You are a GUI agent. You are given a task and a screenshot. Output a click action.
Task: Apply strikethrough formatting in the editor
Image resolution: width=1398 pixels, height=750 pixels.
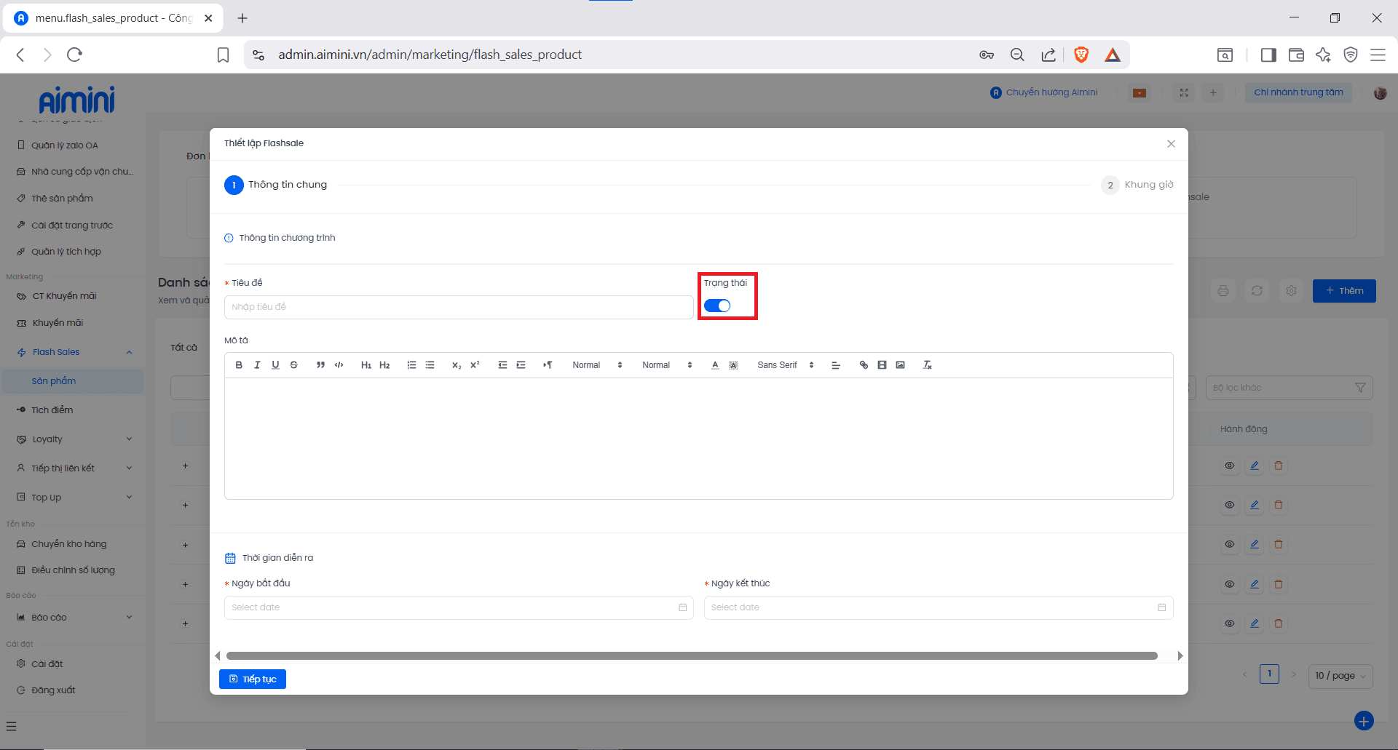tap(294, 365)
